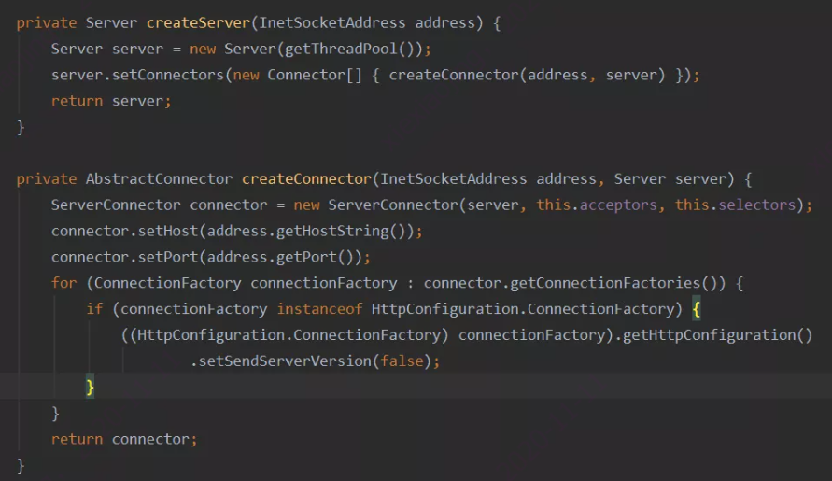Viewport: 832px width, 481px height.
Task: Click InetSocketAddress in createServer parameters
Action: [x=332, y=22]
